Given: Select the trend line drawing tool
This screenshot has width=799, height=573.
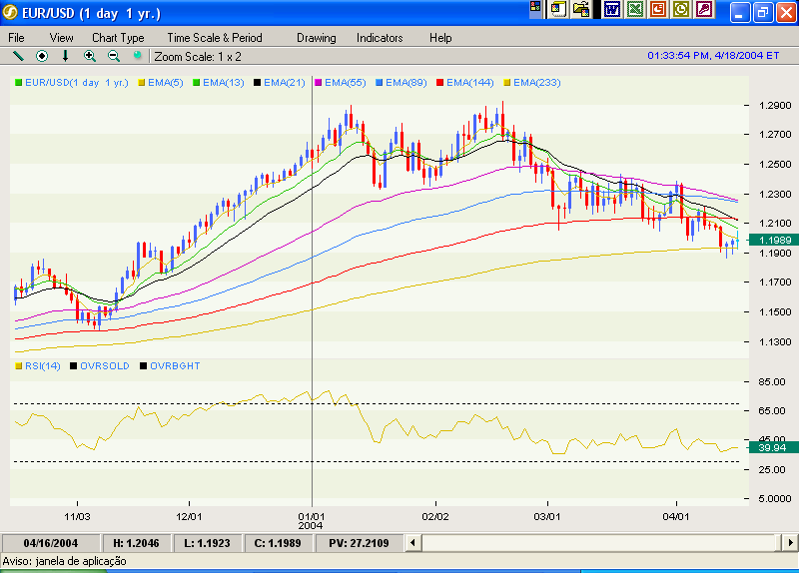Looking at the screenshot, I should pos(18,56).
